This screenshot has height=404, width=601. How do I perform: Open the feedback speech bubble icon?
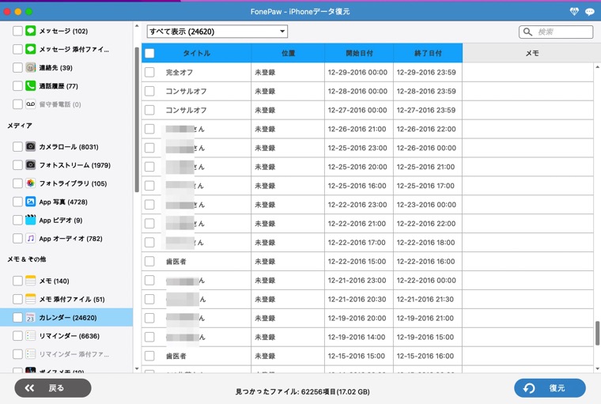coord(590,12)
